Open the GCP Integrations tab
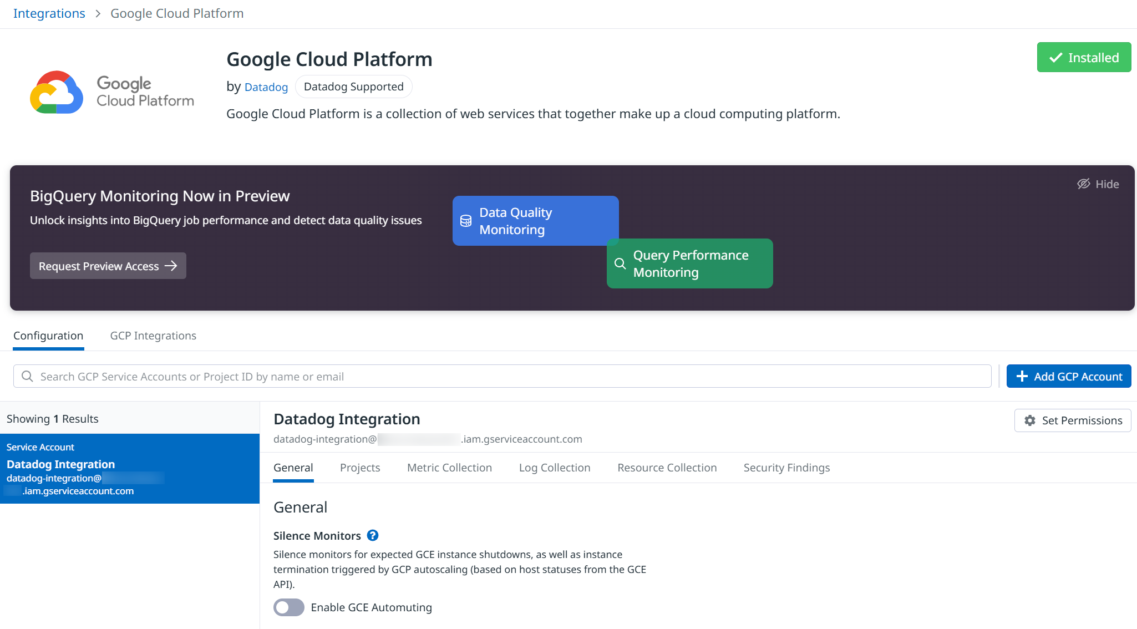This screenshot has height=629, width=1137. (x=153, y=336)
